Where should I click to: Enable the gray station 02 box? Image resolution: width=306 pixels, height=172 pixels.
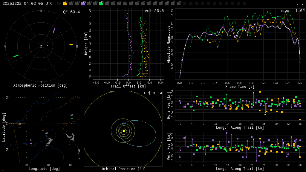[71, 4]
